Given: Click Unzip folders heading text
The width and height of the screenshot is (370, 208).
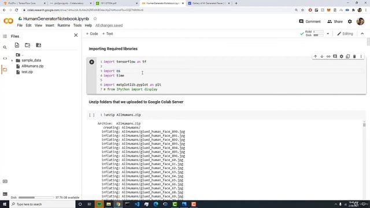Looking at the screenshot, I should coord(136,102).
